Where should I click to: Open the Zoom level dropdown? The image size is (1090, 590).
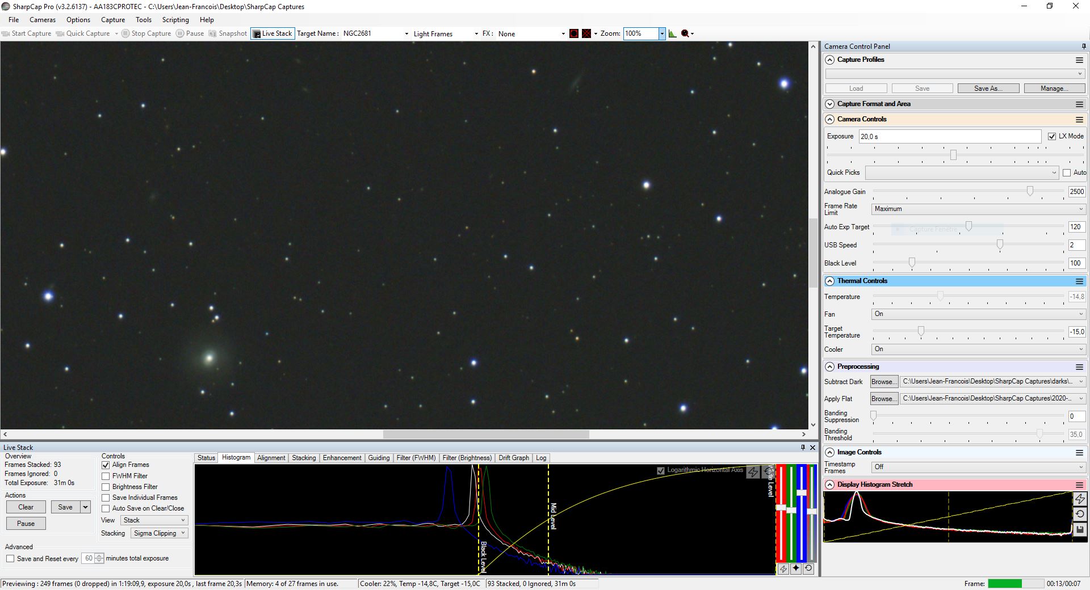point(661,33)
